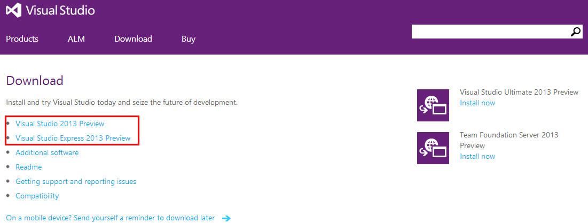
Task: Click the Download page heading
Action: (x=35, y=81)
